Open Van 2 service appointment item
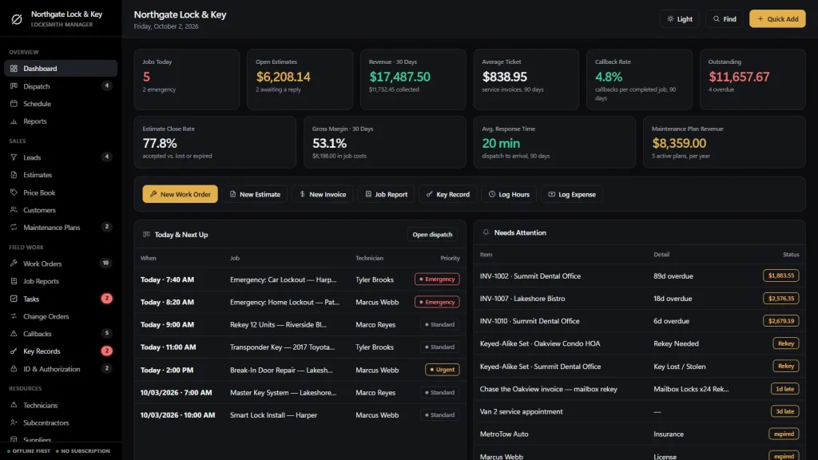This screenshot has height=460, width=818. pyautogui.click(x=640, y=411)
